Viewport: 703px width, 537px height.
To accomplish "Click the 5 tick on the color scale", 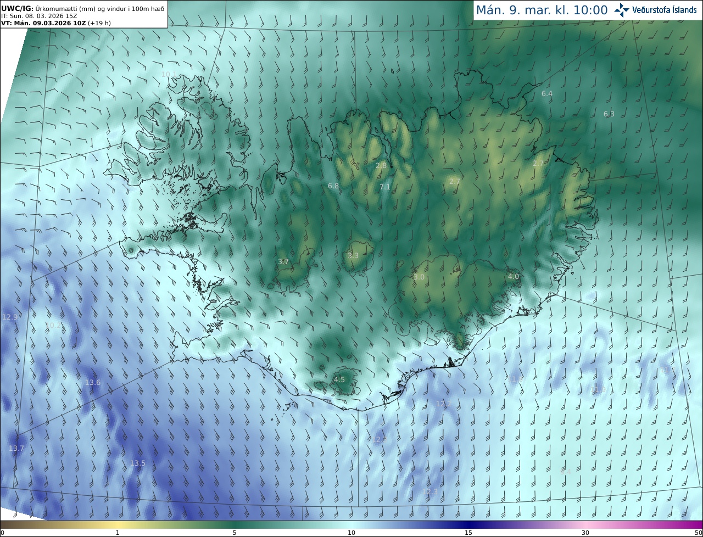I will [x=235, y=533].
